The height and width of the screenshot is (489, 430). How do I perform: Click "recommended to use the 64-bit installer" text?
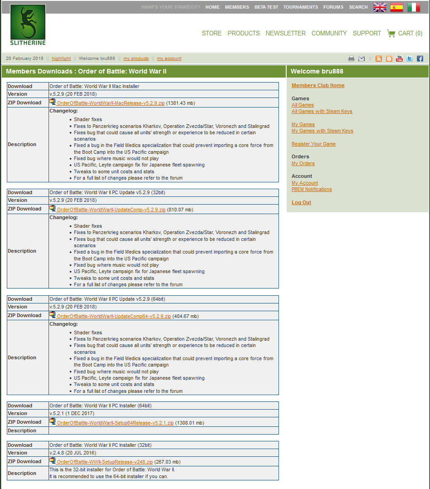pyautogui.click(x=109, y=476)
